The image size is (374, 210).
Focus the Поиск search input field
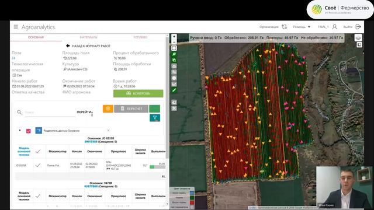[x=50, y=113]
